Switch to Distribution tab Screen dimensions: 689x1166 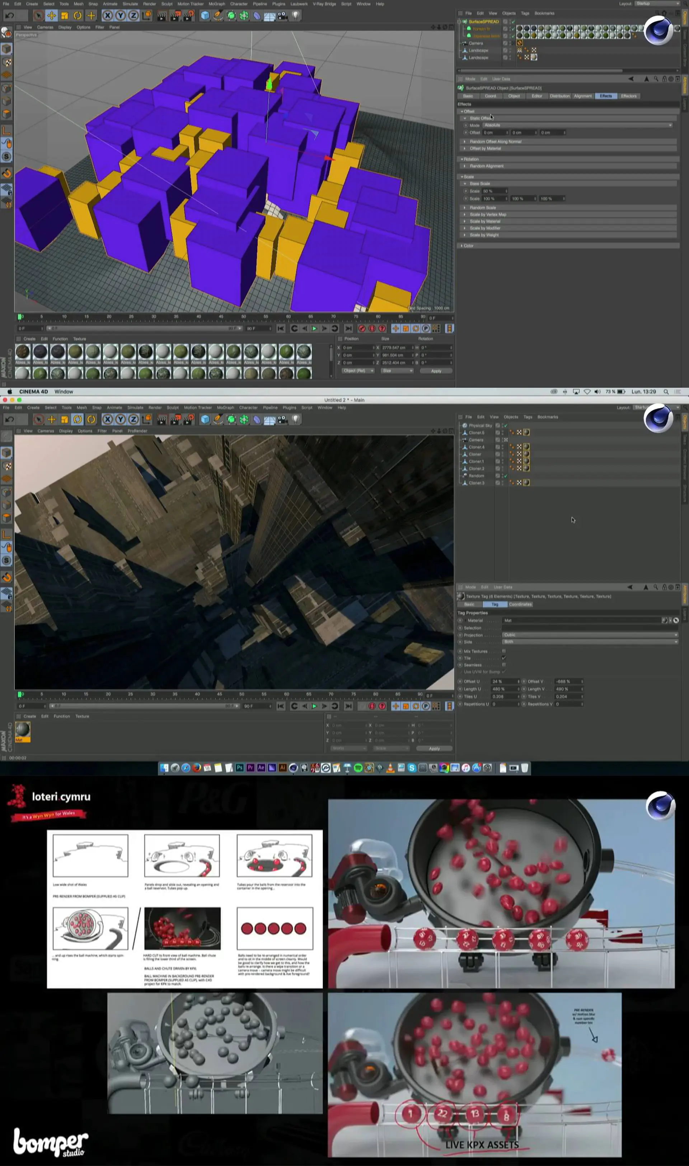pos(559,96)
